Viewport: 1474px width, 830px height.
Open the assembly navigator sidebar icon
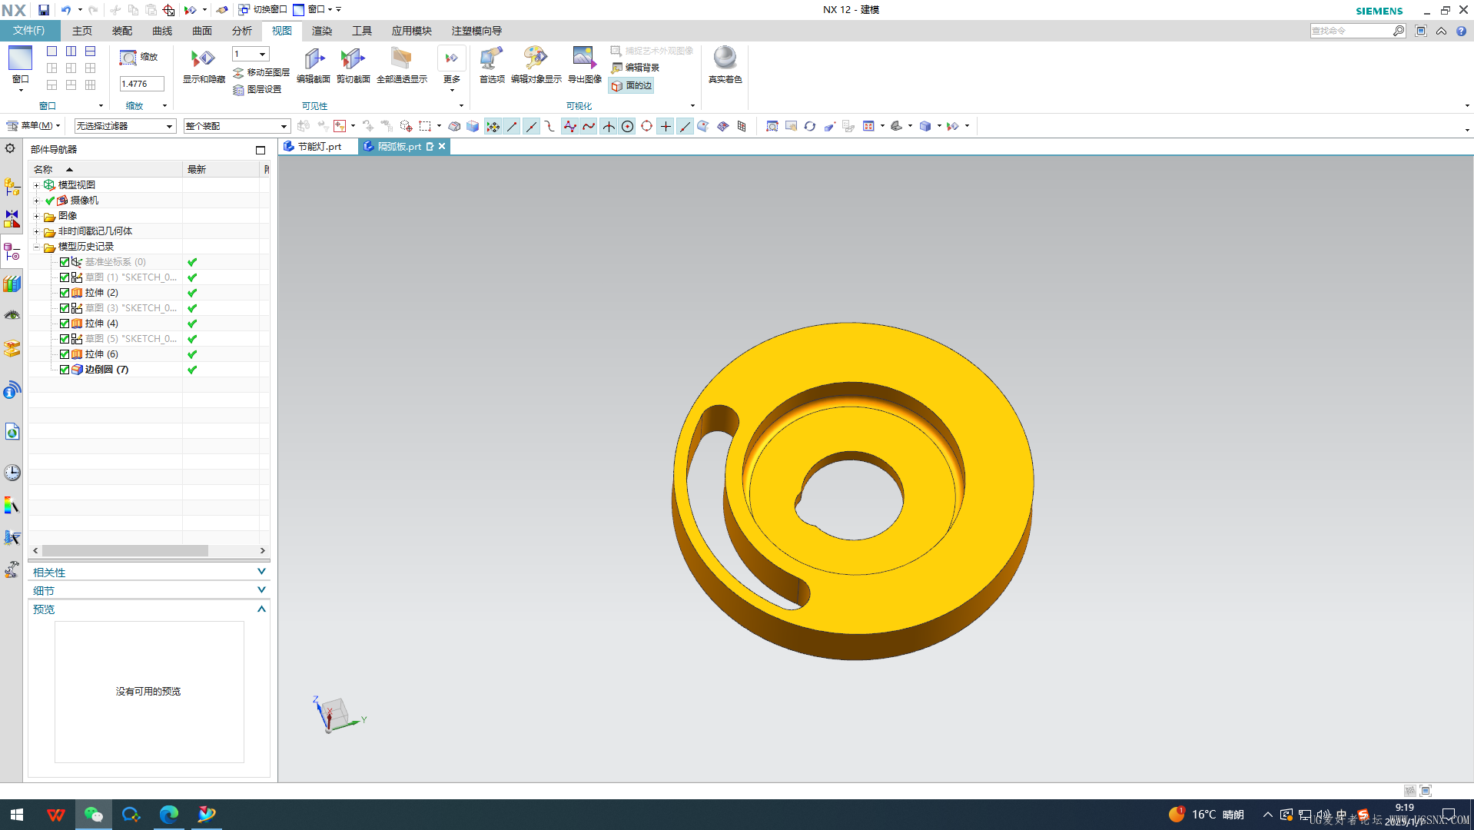[x=12, y=187]
